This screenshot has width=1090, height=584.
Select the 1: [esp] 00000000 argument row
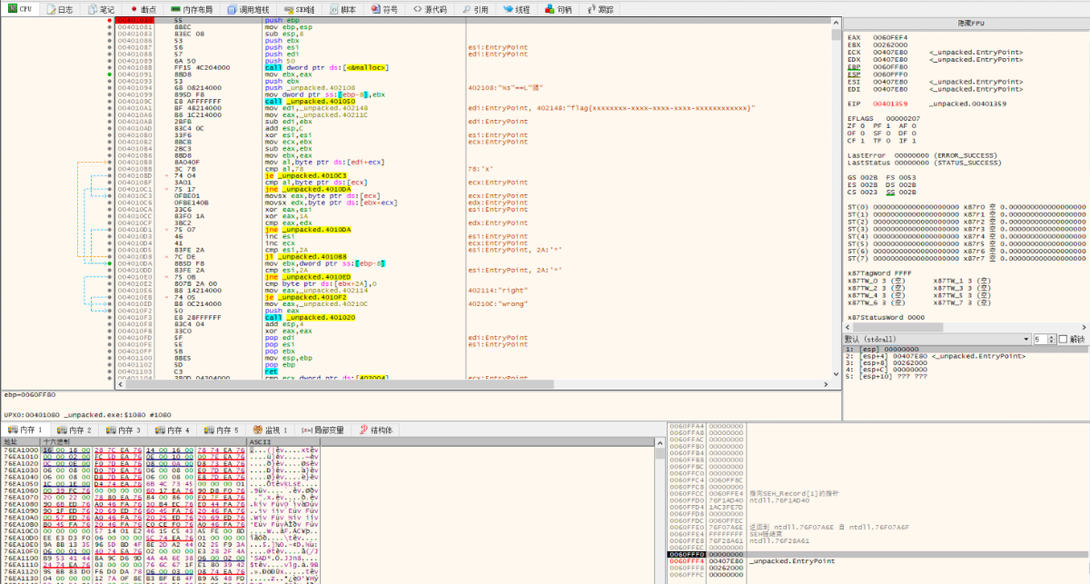pos(965,349)
